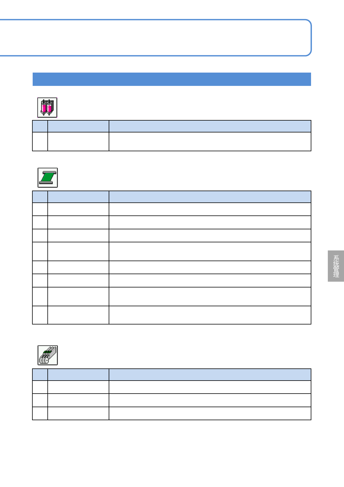
Task: Click first data row's wide cell in media table
Action: (210, 209)
